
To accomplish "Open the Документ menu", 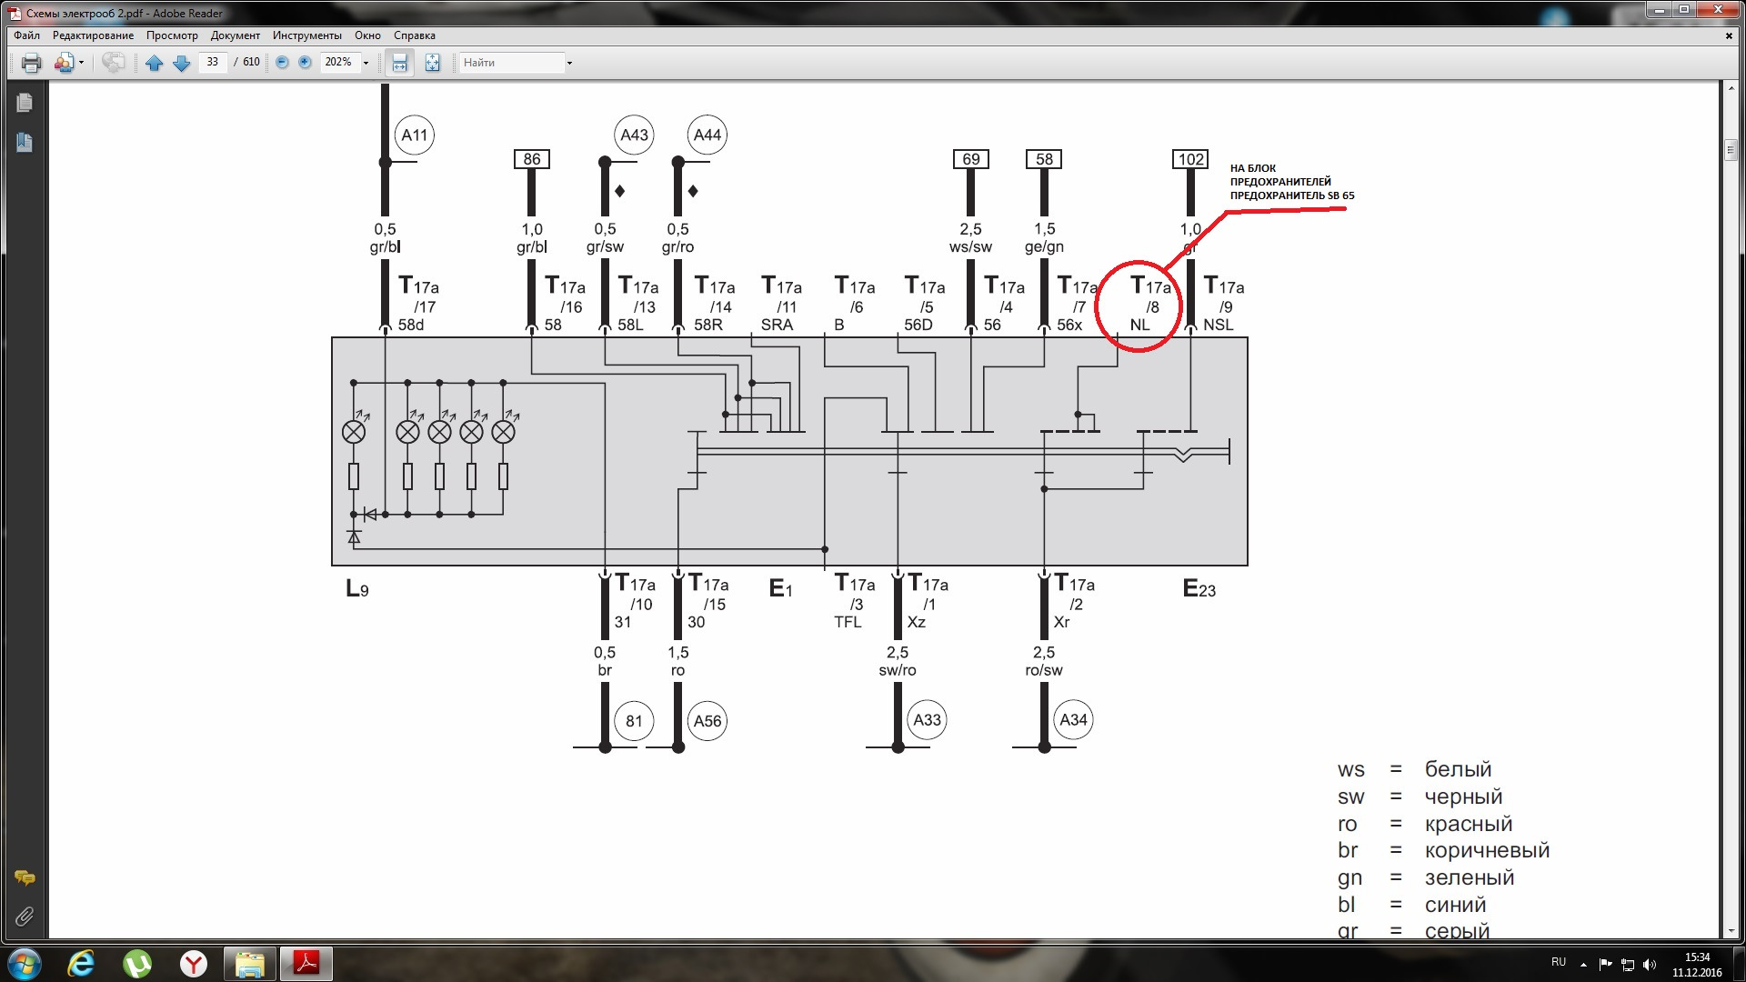I will tap(235, 35).
